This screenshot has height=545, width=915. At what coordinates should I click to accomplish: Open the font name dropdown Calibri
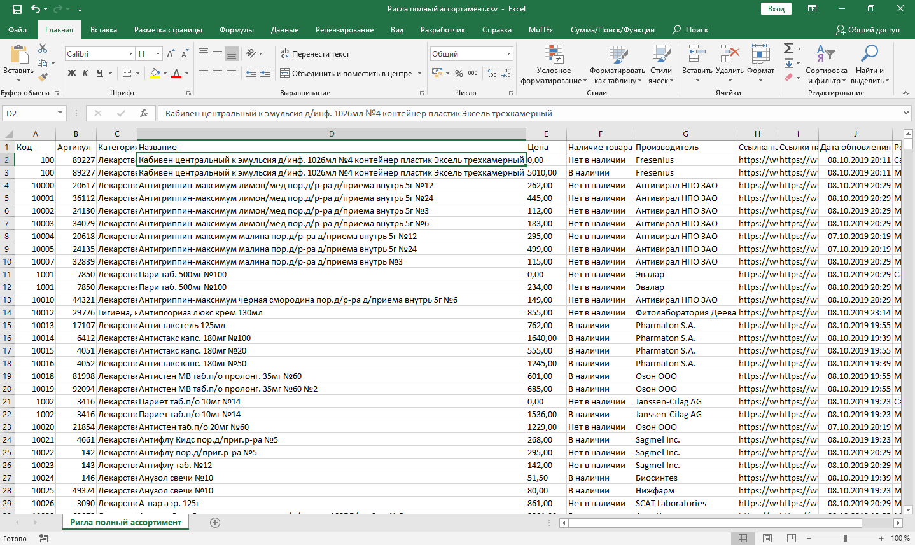[131, 54]
